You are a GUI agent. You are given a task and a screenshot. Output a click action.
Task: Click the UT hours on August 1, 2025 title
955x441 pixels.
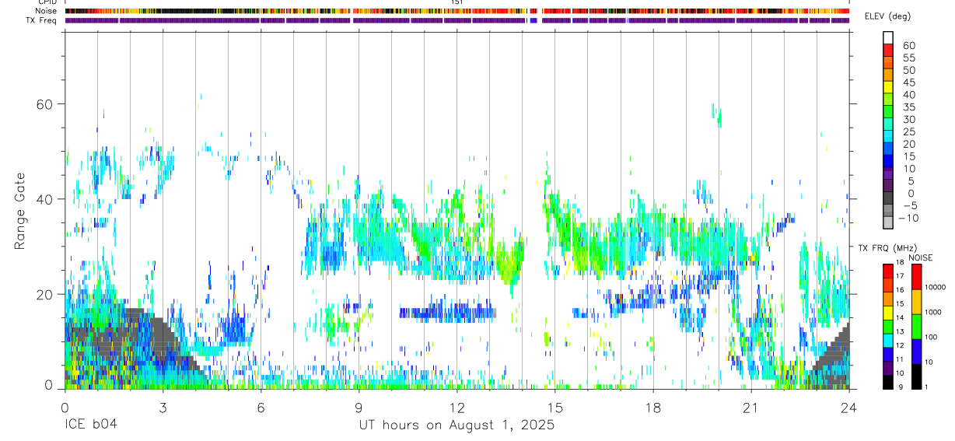(x=457, y=425)
